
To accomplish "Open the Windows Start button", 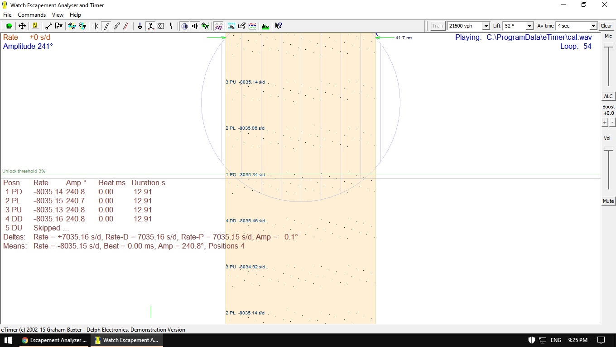I will (8, 340).
